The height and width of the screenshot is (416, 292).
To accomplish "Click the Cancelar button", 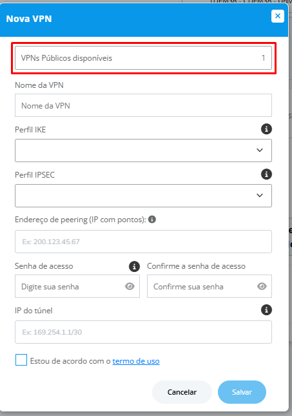I will [182, 392].
